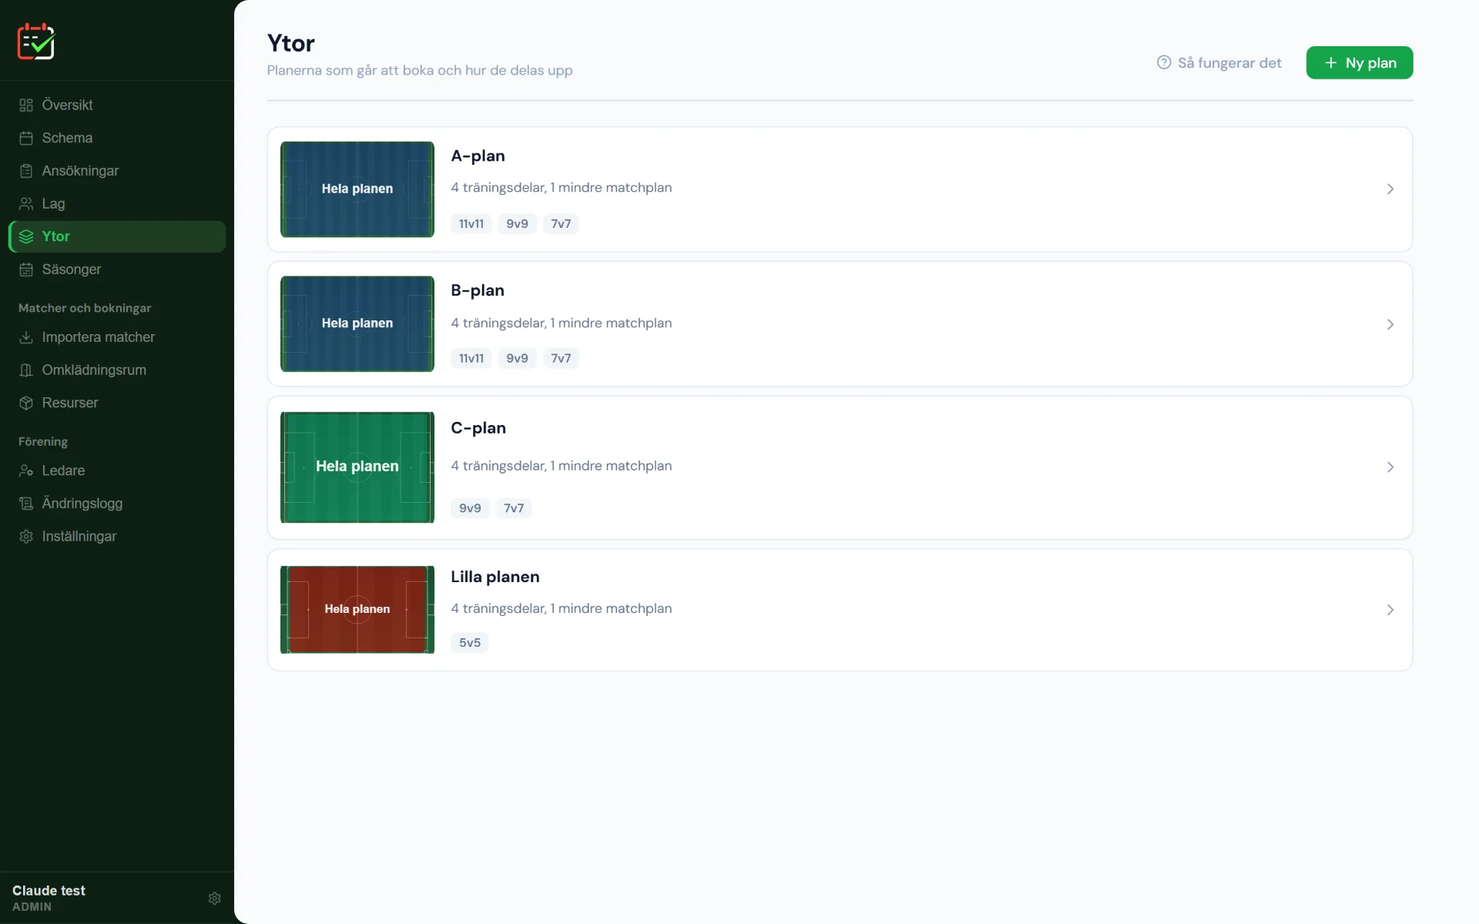Click the Omklädningsrum door icon
This screenshot has width=1479, height=924.
pos(26,370)
